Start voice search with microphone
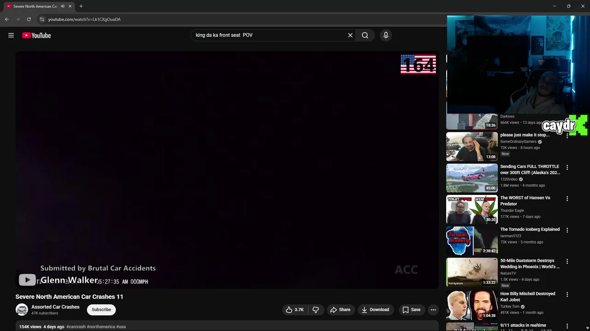 tap(386, 35)
